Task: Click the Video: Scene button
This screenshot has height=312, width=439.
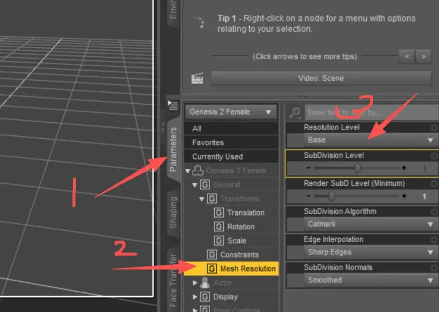Action: point(321,78)
